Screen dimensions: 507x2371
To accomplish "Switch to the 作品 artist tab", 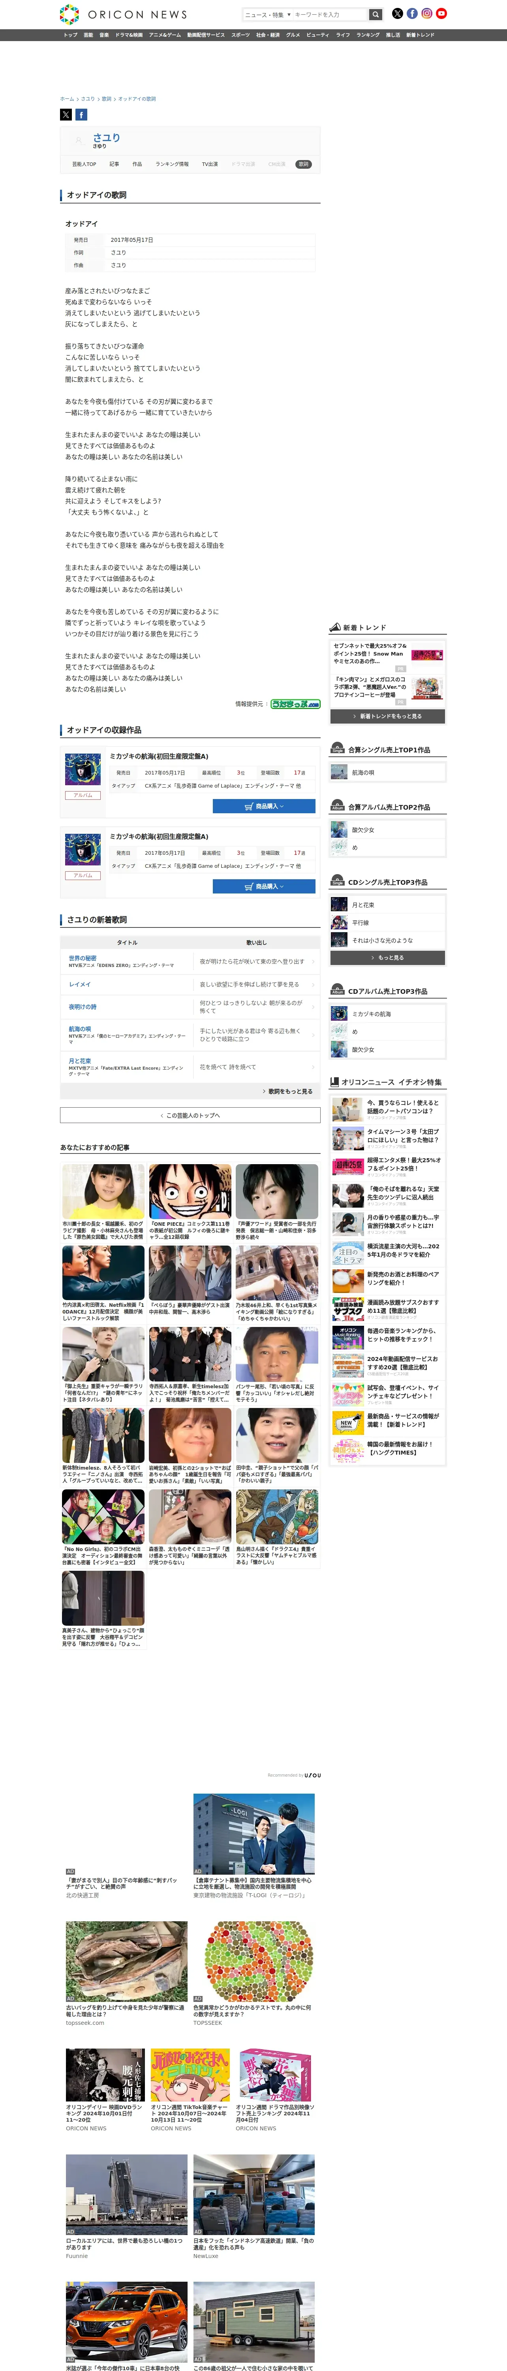I will point(137,164).
